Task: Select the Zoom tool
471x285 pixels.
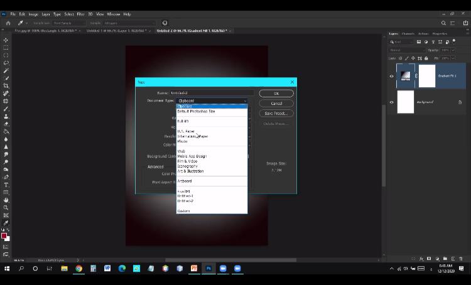Action: point(6,207)
